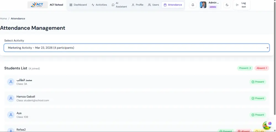Click the user icon beside Hamza Gaball
Viewport: 276px width, 132px height.
click(11, 98)
